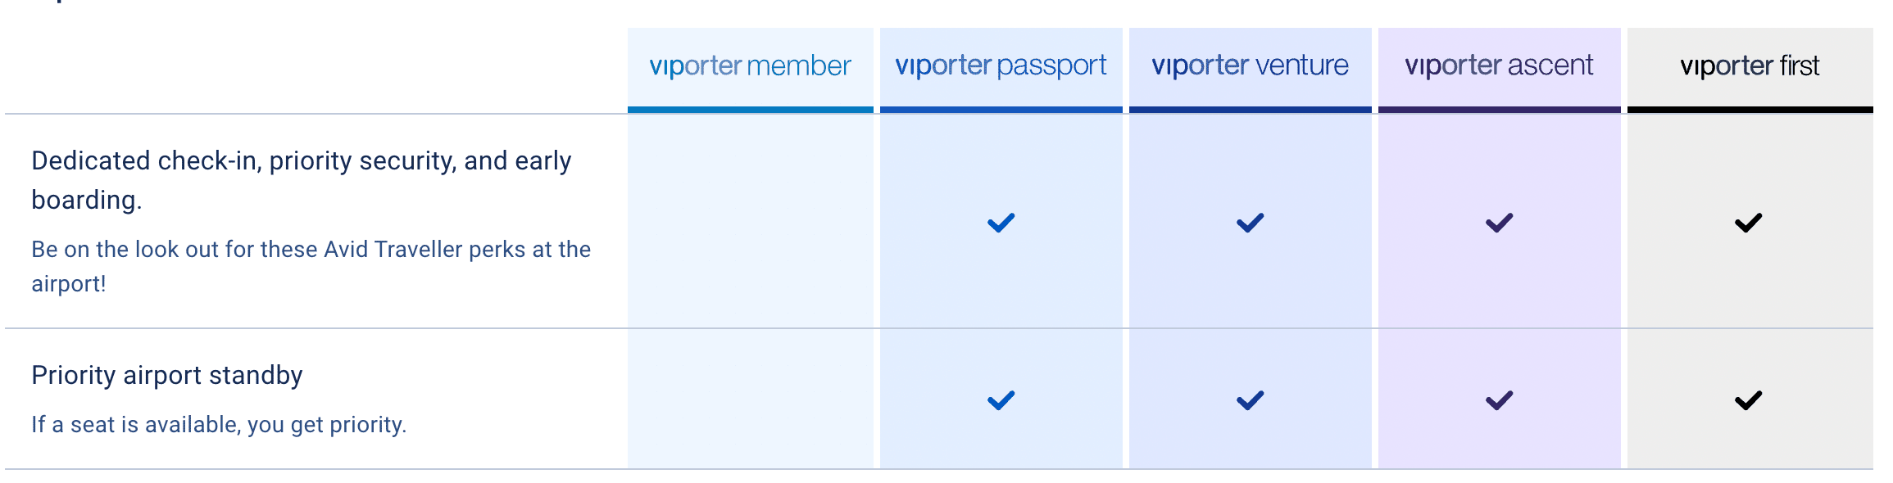Click Venture checkmark for dedicated check-in

click(x=1250, y=223)
